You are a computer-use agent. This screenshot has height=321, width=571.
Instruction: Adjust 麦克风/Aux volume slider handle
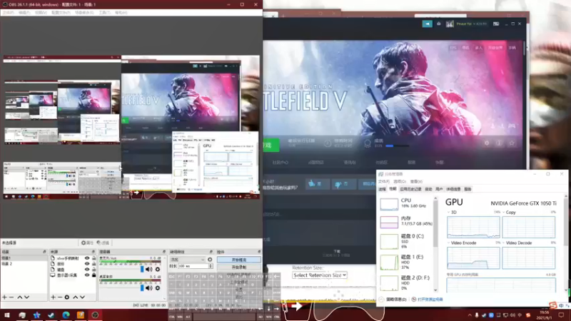pos(142,269)
